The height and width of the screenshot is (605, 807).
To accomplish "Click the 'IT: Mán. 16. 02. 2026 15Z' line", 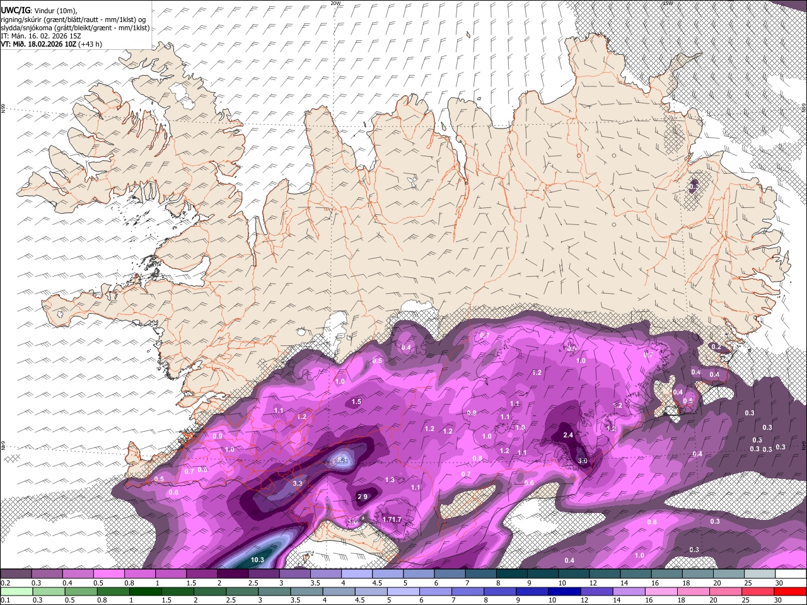I will pyautogui.click(x=41, y=36).
